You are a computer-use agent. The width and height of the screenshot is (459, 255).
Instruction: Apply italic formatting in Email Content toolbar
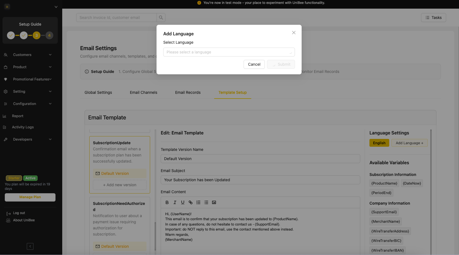pos(175,202)
